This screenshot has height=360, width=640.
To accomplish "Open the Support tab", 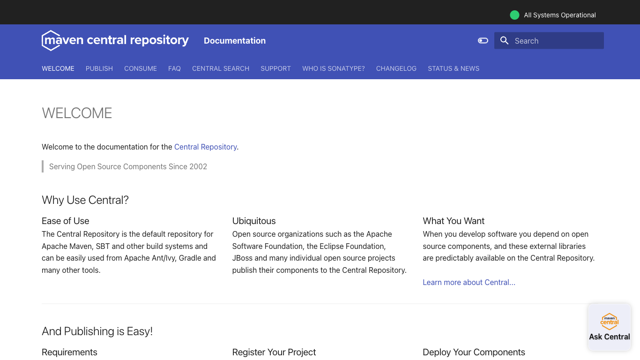I will 275,68.
